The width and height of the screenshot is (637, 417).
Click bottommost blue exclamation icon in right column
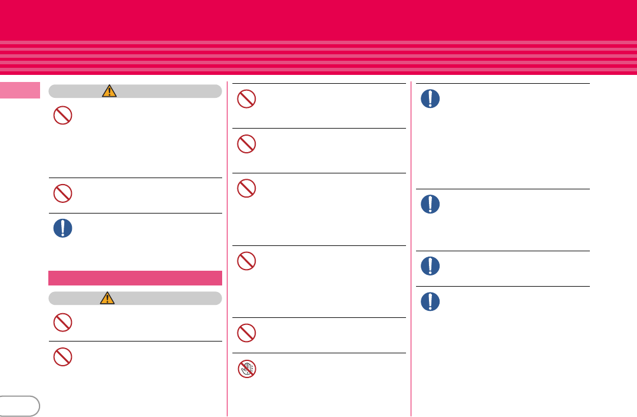(430, 301)
